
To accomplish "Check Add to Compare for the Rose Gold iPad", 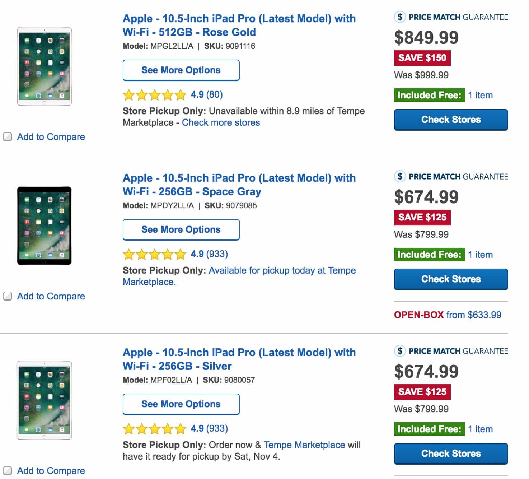I will 7,137.
